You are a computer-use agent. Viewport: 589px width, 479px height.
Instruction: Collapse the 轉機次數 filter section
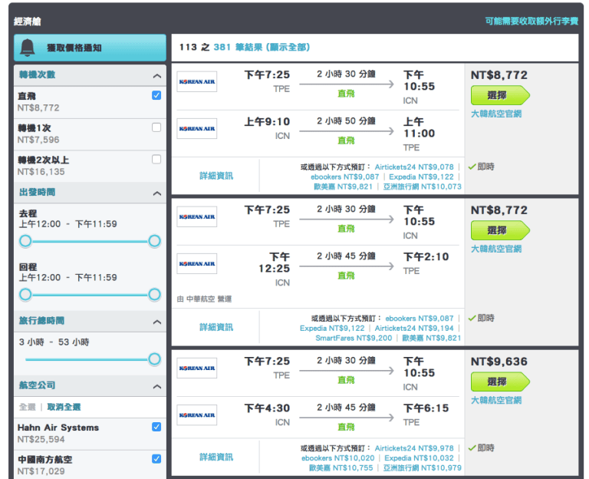click(157, 76)
